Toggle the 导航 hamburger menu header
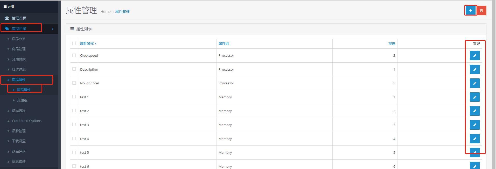This screenshot has width=496, height=169. (9, 6)
